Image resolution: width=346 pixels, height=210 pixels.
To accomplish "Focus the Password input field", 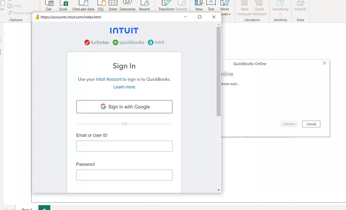I will 124,175.
